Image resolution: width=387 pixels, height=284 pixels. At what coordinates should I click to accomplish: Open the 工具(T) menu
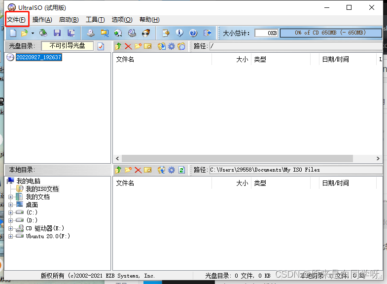click(x=95, y=20)
